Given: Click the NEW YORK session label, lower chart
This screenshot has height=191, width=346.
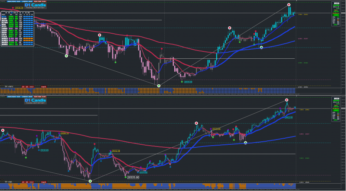Looking at the screenshot, I should 40,97.
